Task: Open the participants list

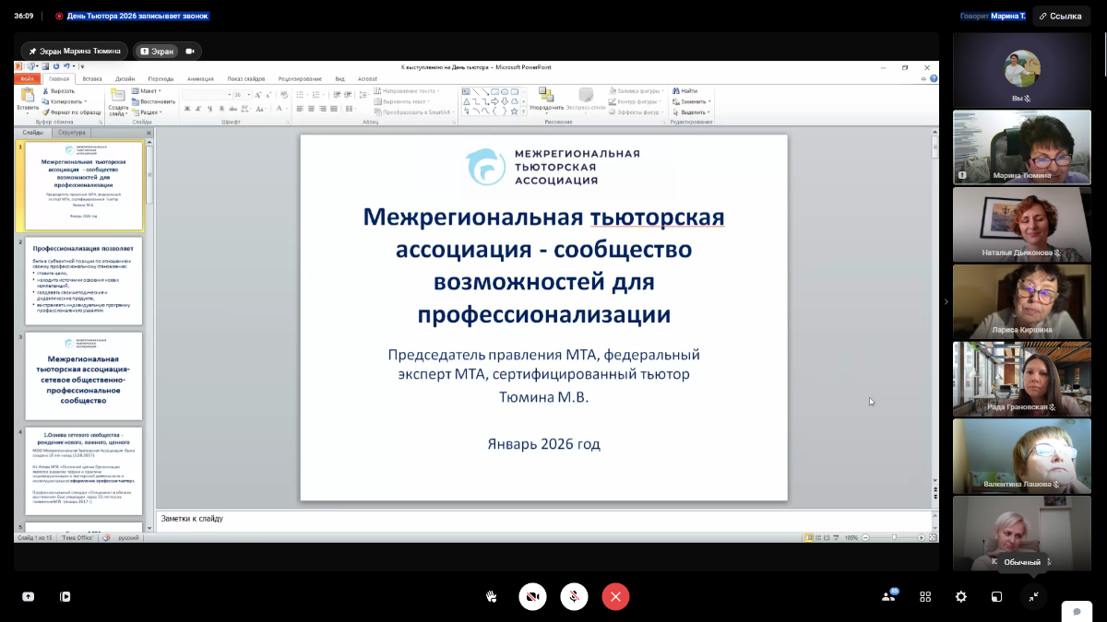Action: click(x=889, y=596)
